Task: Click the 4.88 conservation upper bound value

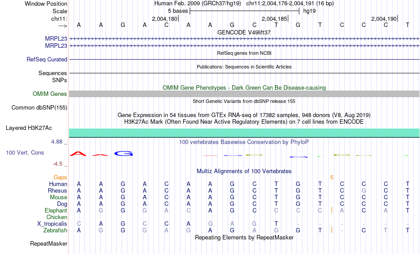Action: [57, 142]
